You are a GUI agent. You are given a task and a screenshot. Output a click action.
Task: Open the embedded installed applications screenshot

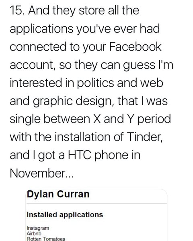click(x=96, y=215)
